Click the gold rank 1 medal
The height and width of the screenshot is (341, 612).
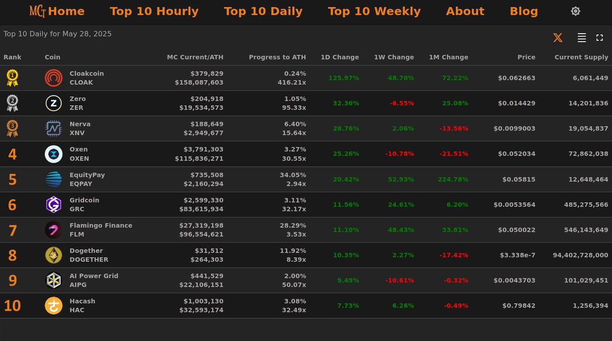(x=12, y=78)
